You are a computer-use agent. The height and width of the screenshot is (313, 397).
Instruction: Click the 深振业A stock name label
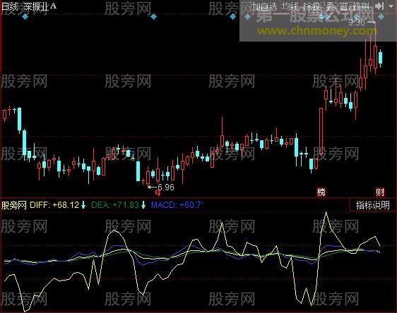40,6
